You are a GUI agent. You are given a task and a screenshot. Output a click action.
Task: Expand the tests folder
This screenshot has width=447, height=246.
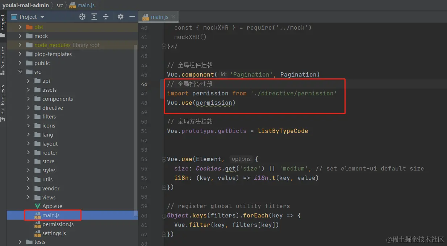pos(20,242)
